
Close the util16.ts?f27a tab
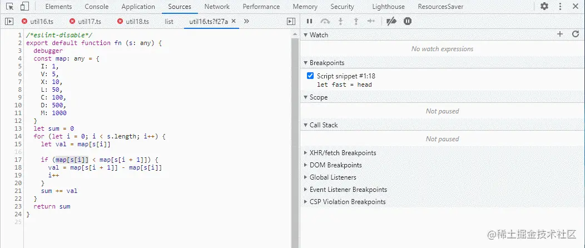(234, 21)
